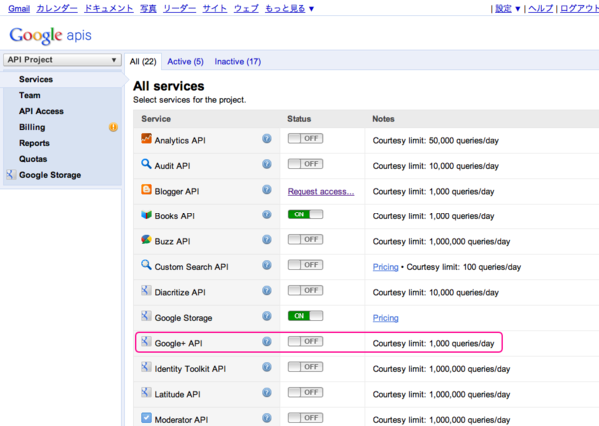Switch to the Inactive (17) tab
599x426 pixels.
click(x=238, y=62)
